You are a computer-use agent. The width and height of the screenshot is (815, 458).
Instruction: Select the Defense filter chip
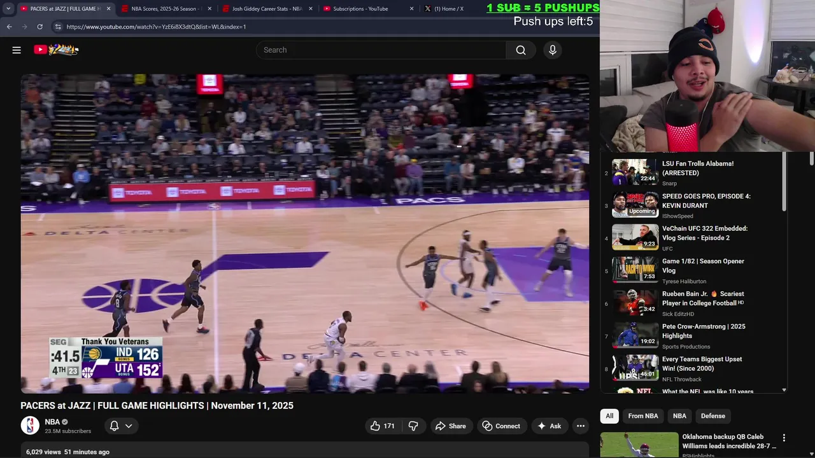tap(713, 416)
